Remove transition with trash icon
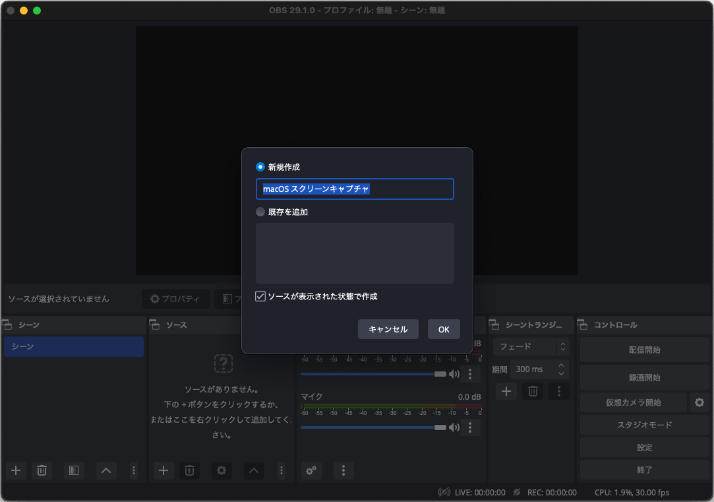The height and width of the screenshot is (502, 714). click(533, 391)
